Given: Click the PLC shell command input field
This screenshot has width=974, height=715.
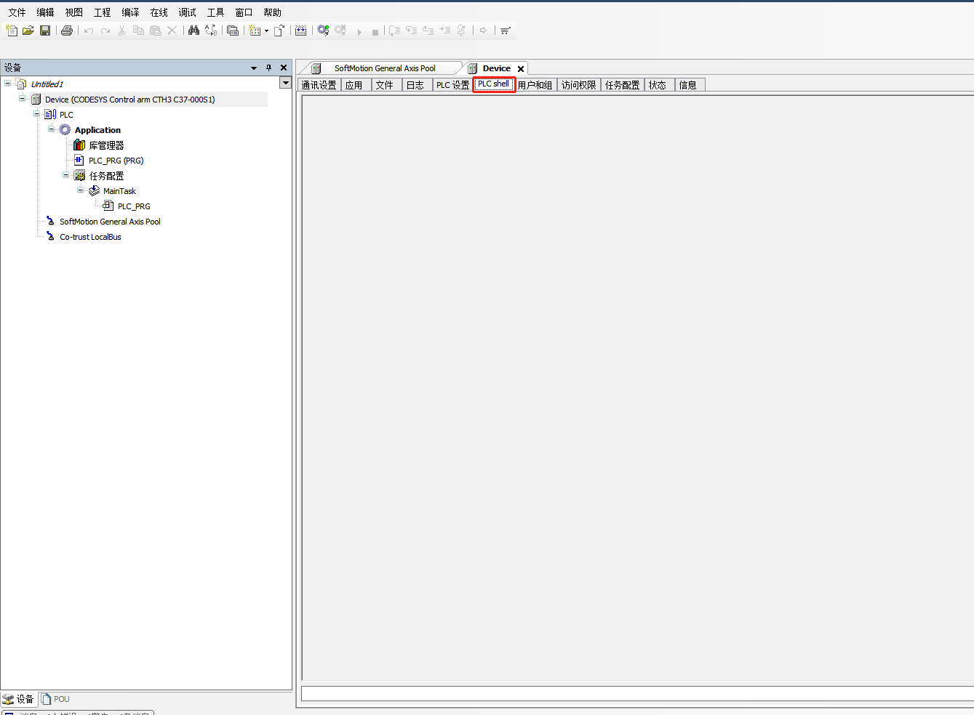Looking at the screenshot, I should (x=637, y=694).
